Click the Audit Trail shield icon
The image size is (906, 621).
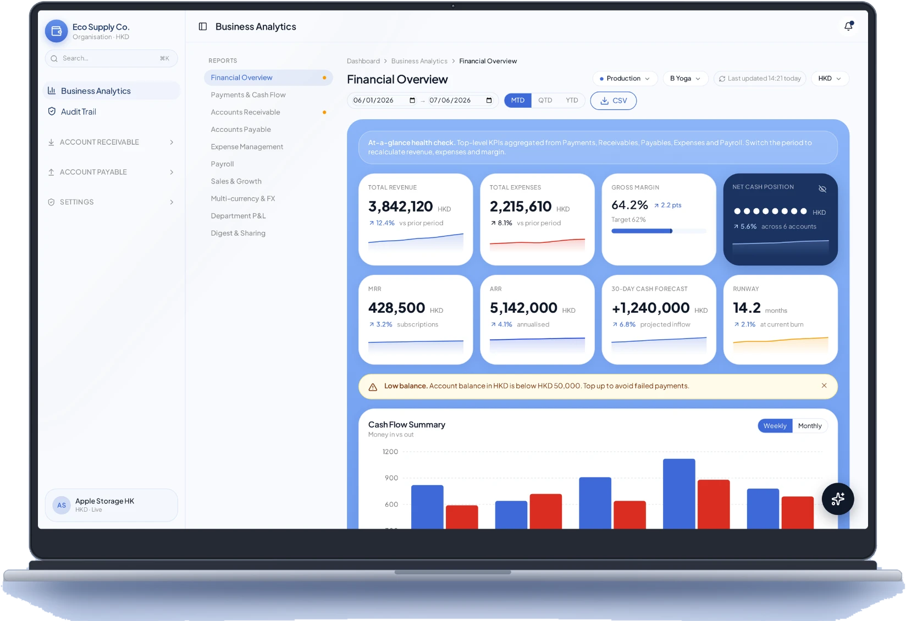point(52,112)
